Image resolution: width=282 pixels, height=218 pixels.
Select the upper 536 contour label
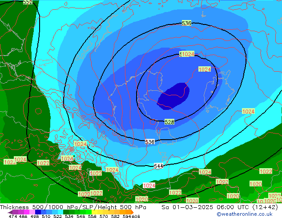coord(186,23)
